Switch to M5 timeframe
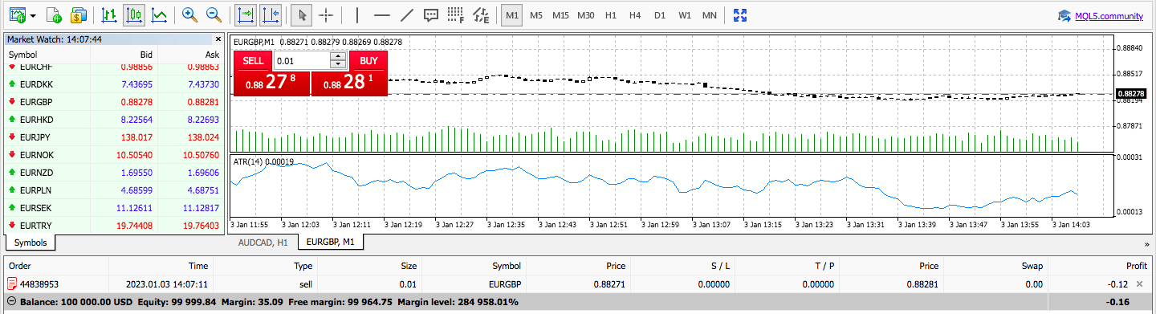Viewport: 1156px width, 314px height. pos(535,14)
